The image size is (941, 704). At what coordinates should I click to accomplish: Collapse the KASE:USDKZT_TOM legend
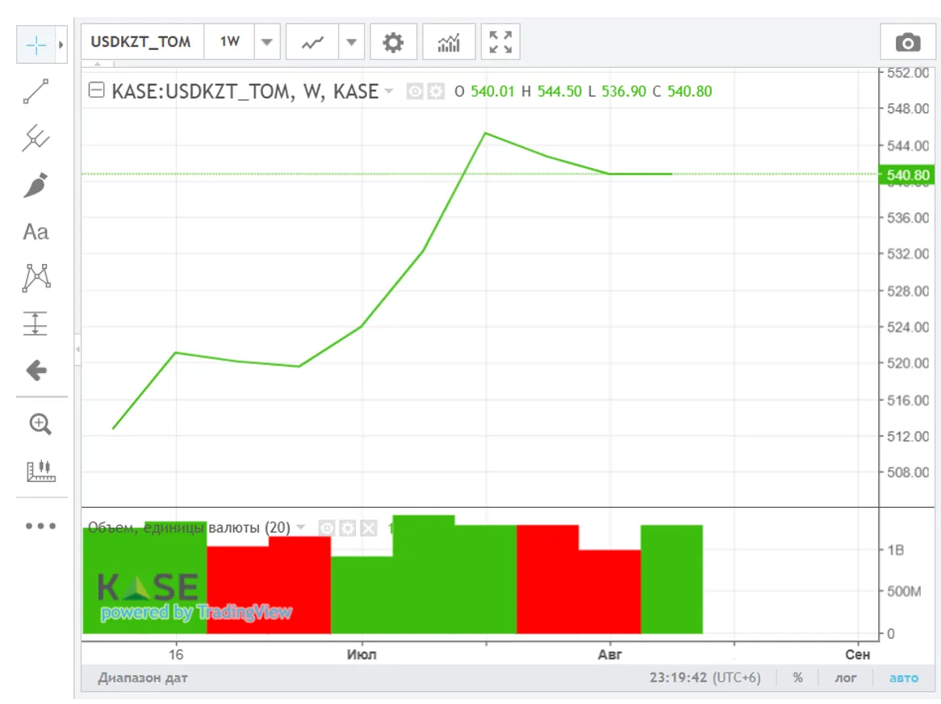pos(96,91)
